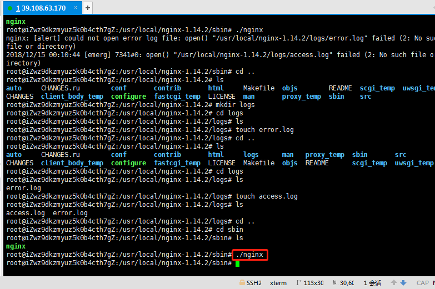Click the SSH2 protocol label
435x289 pixels.
(x=254, y=283)
